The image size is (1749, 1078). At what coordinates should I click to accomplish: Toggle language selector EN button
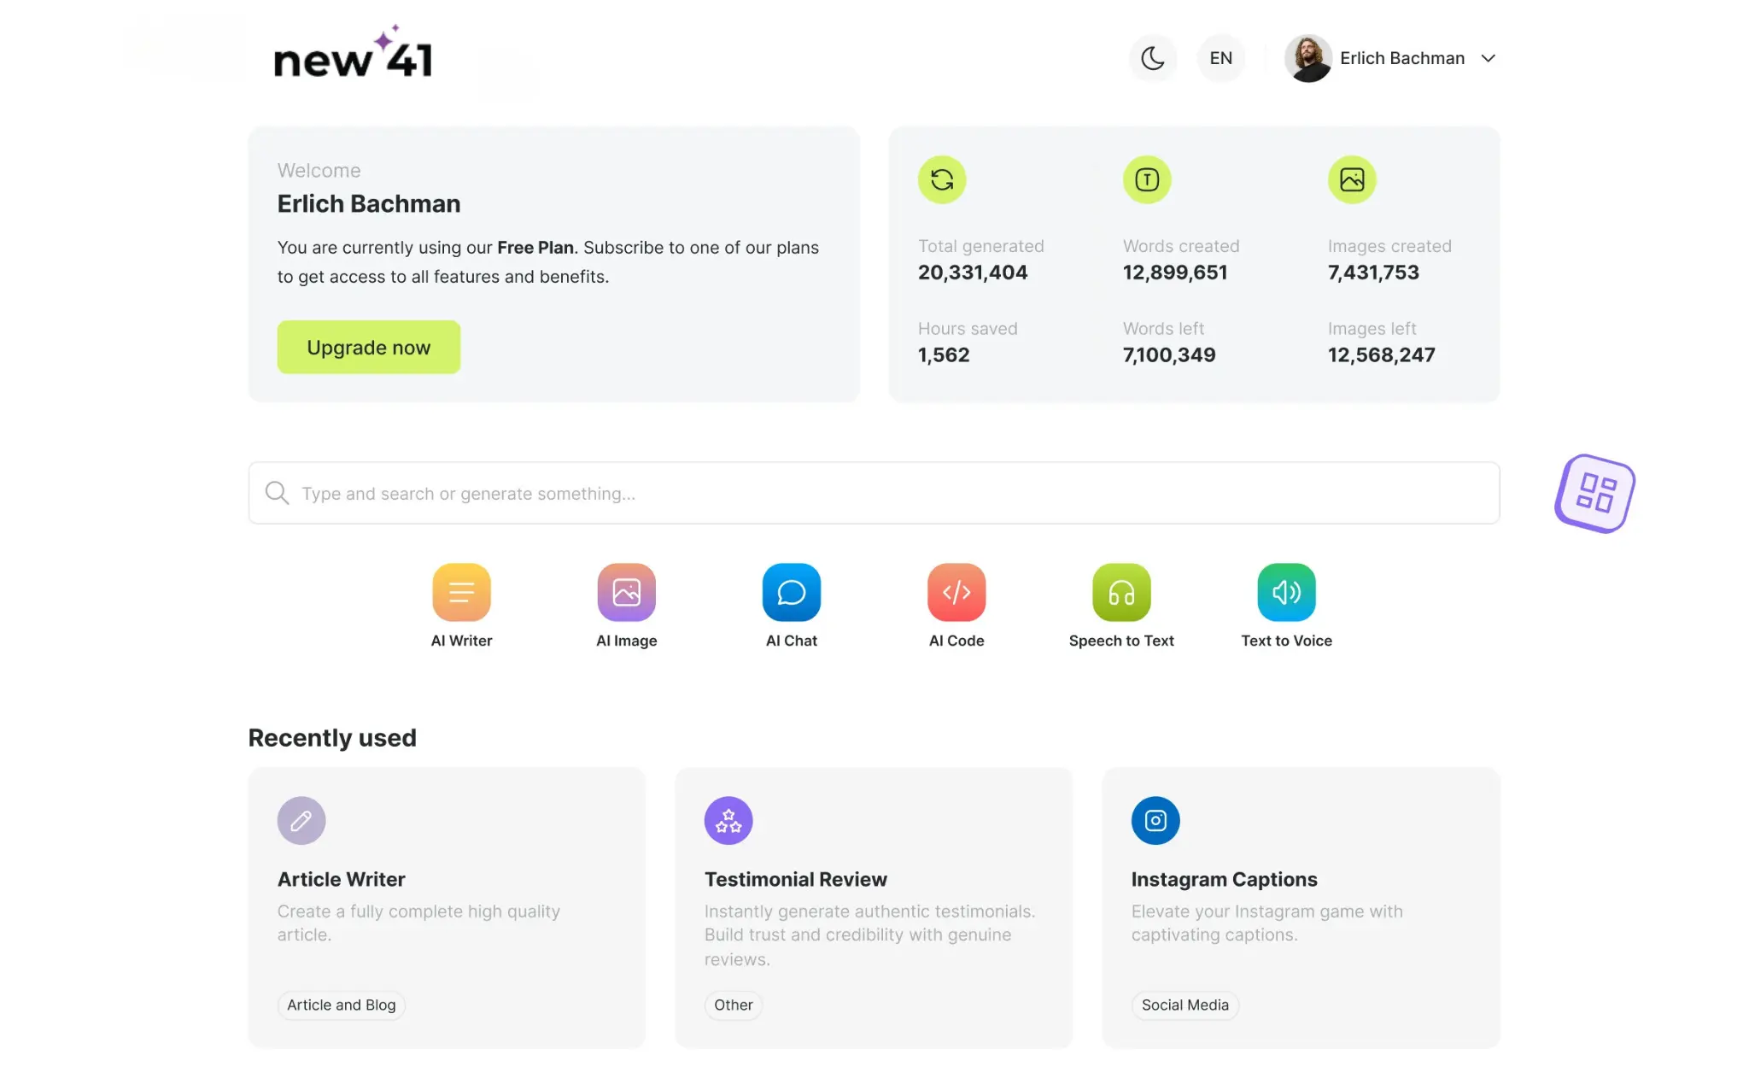click(x=1220, y=57)
